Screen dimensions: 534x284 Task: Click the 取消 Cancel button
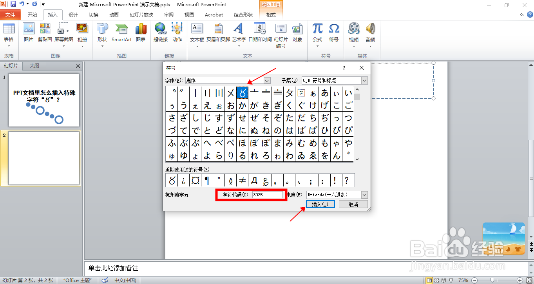pyautogui.click(x=353, y=204)
